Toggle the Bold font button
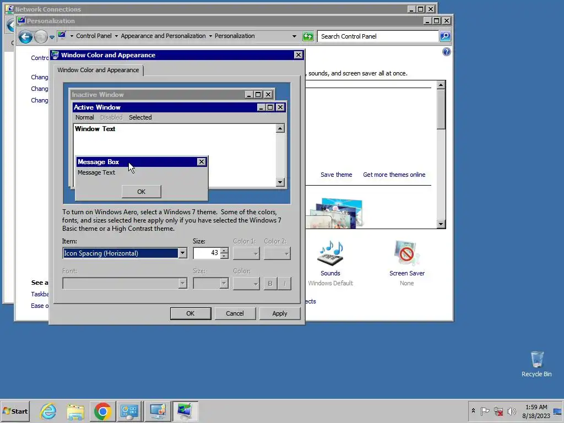This screenshot has height=423, width=564. (270, 284)
